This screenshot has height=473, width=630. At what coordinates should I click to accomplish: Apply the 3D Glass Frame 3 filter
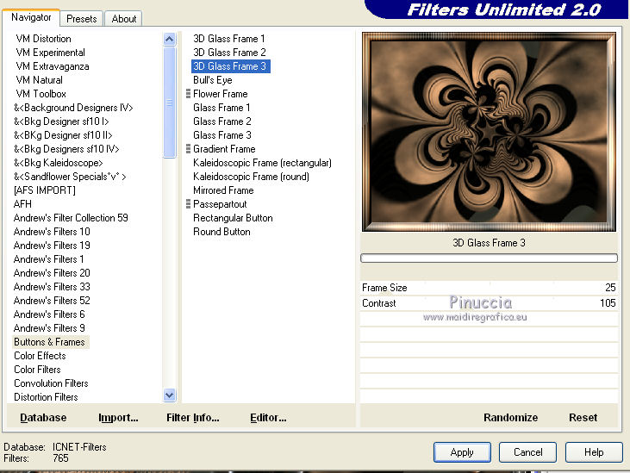(462, 452)
